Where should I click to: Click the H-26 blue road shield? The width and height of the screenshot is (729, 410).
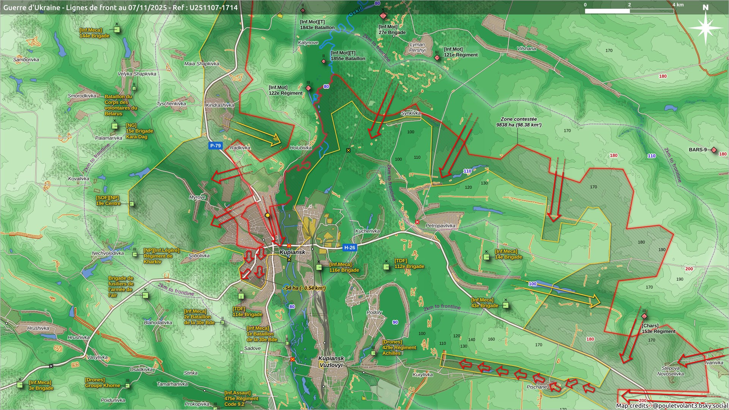349,248
